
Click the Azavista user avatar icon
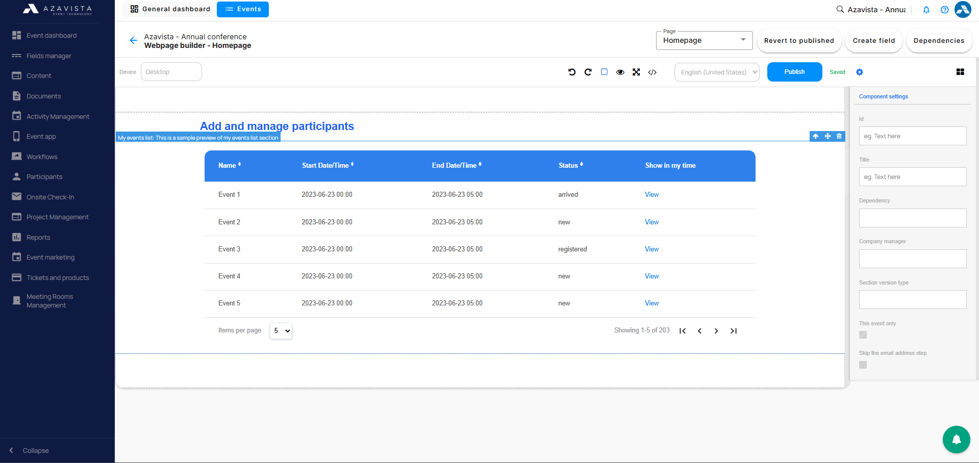click(963, 9)
